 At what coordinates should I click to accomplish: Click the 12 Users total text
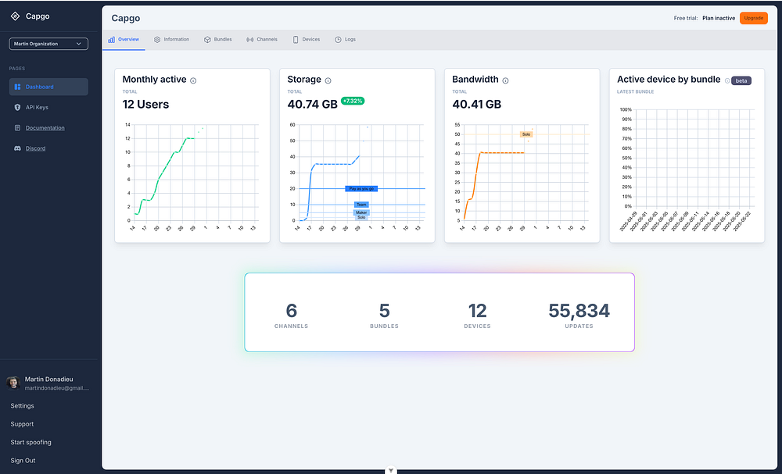[145, 104]
